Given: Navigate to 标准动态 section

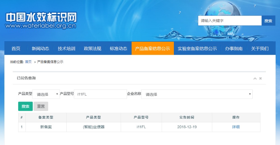Looking at the screenshot, I should pyautogui.click(x=118, y=48).
